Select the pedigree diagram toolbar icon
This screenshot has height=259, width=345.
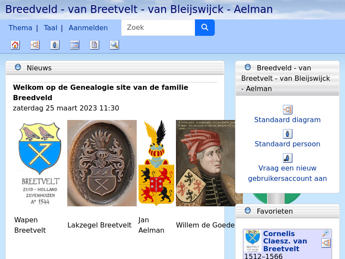coord(35,44)
